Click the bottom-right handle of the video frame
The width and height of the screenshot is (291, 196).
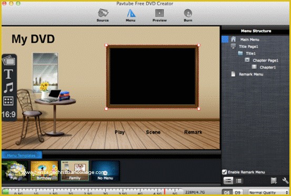pyautogui.click(x=199, y=109)
